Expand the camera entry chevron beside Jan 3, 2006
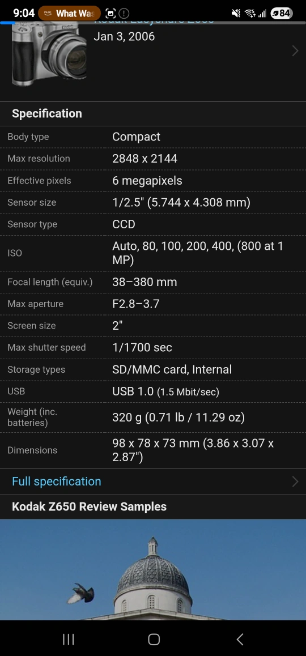Viewport: 306px width, 656px height. coord(295,50)
